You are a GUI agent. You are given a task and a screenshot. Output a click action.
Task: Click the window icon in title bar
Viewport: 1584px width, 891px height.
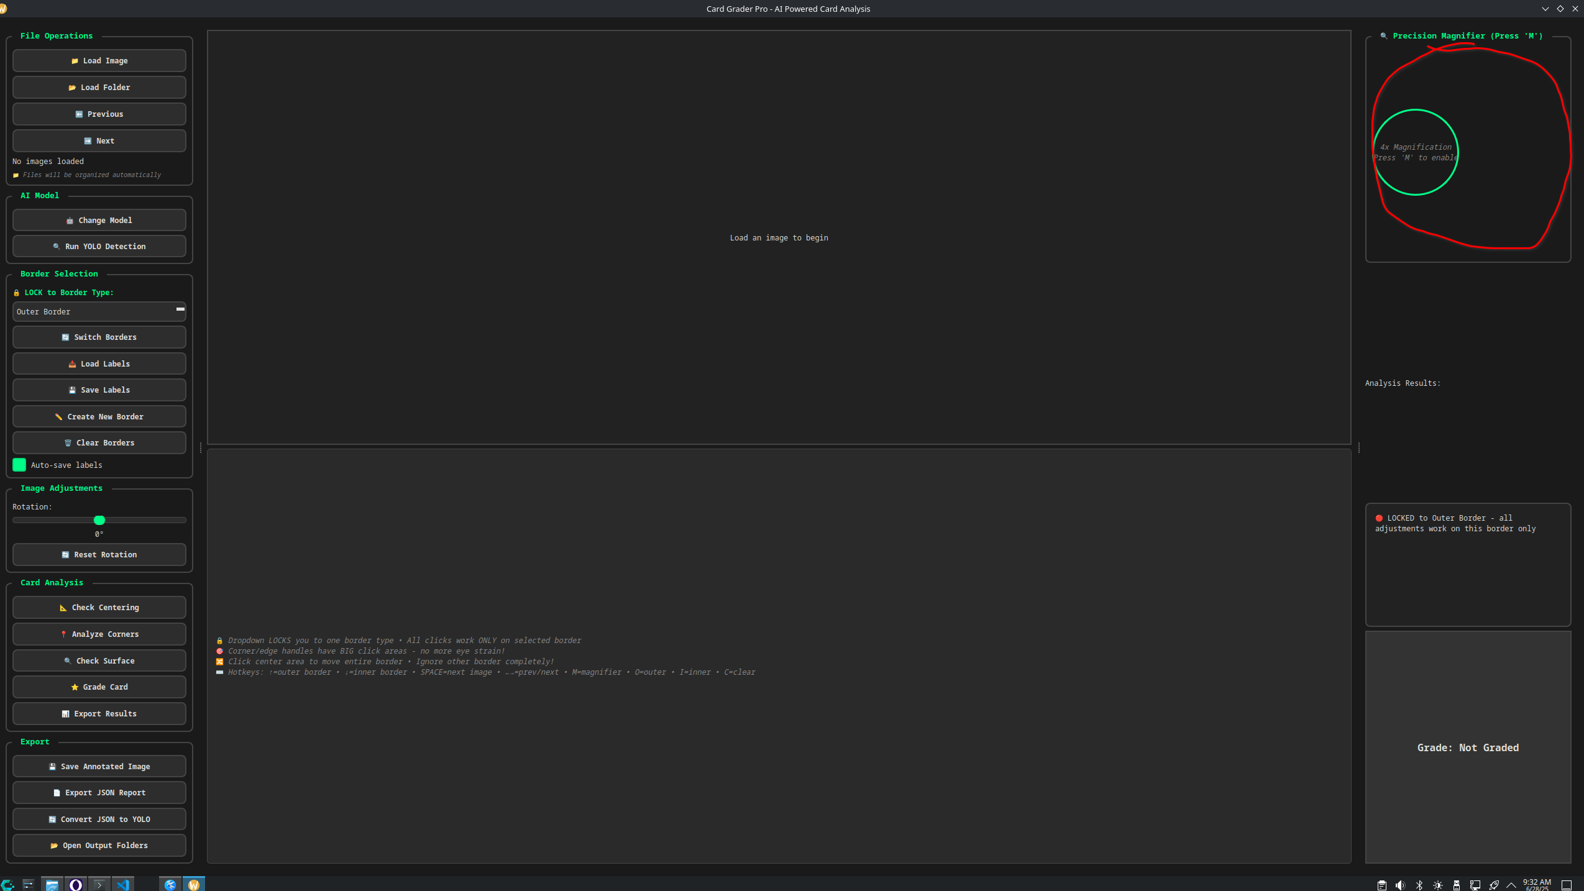(3, 9)
